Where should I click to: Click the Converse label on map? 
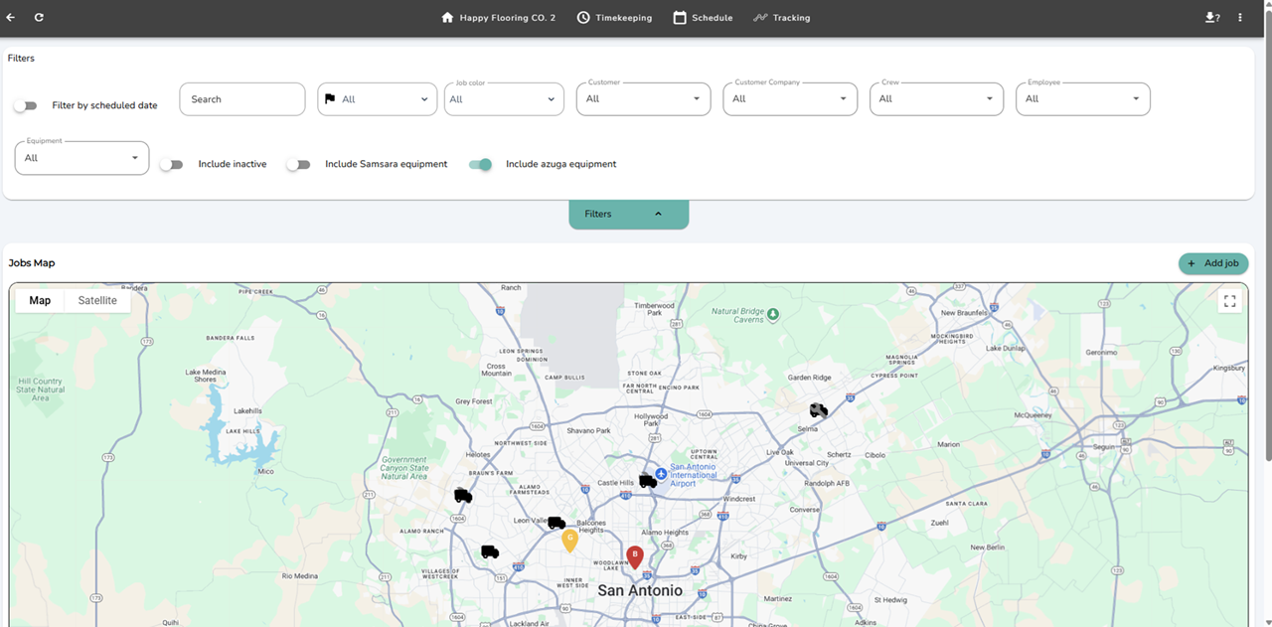[804, 510]
